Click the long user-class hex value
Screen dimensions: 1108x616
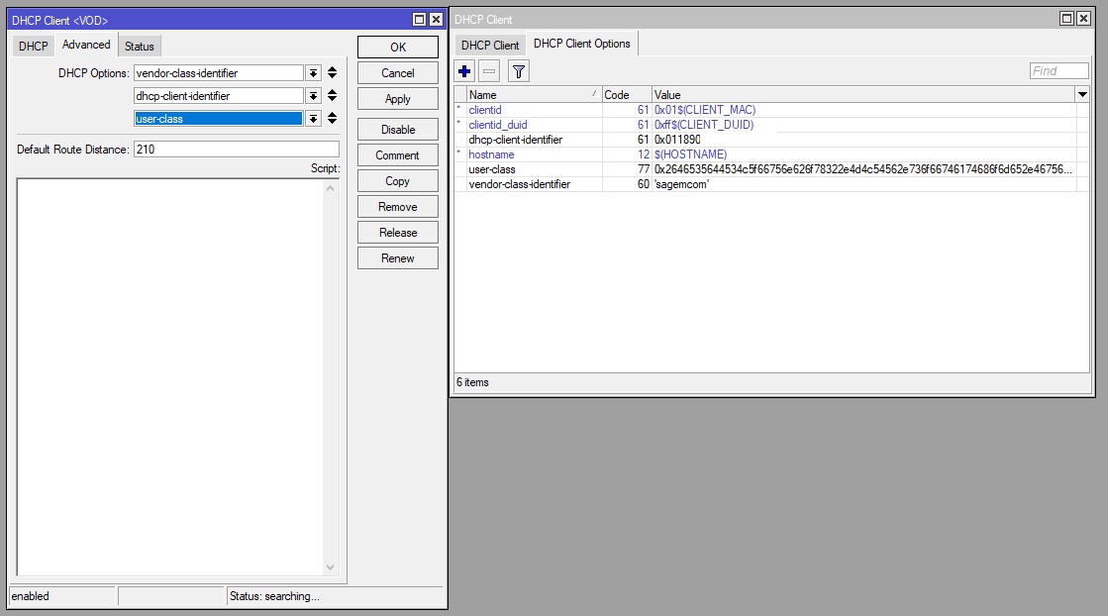click(x=862, y=169)
